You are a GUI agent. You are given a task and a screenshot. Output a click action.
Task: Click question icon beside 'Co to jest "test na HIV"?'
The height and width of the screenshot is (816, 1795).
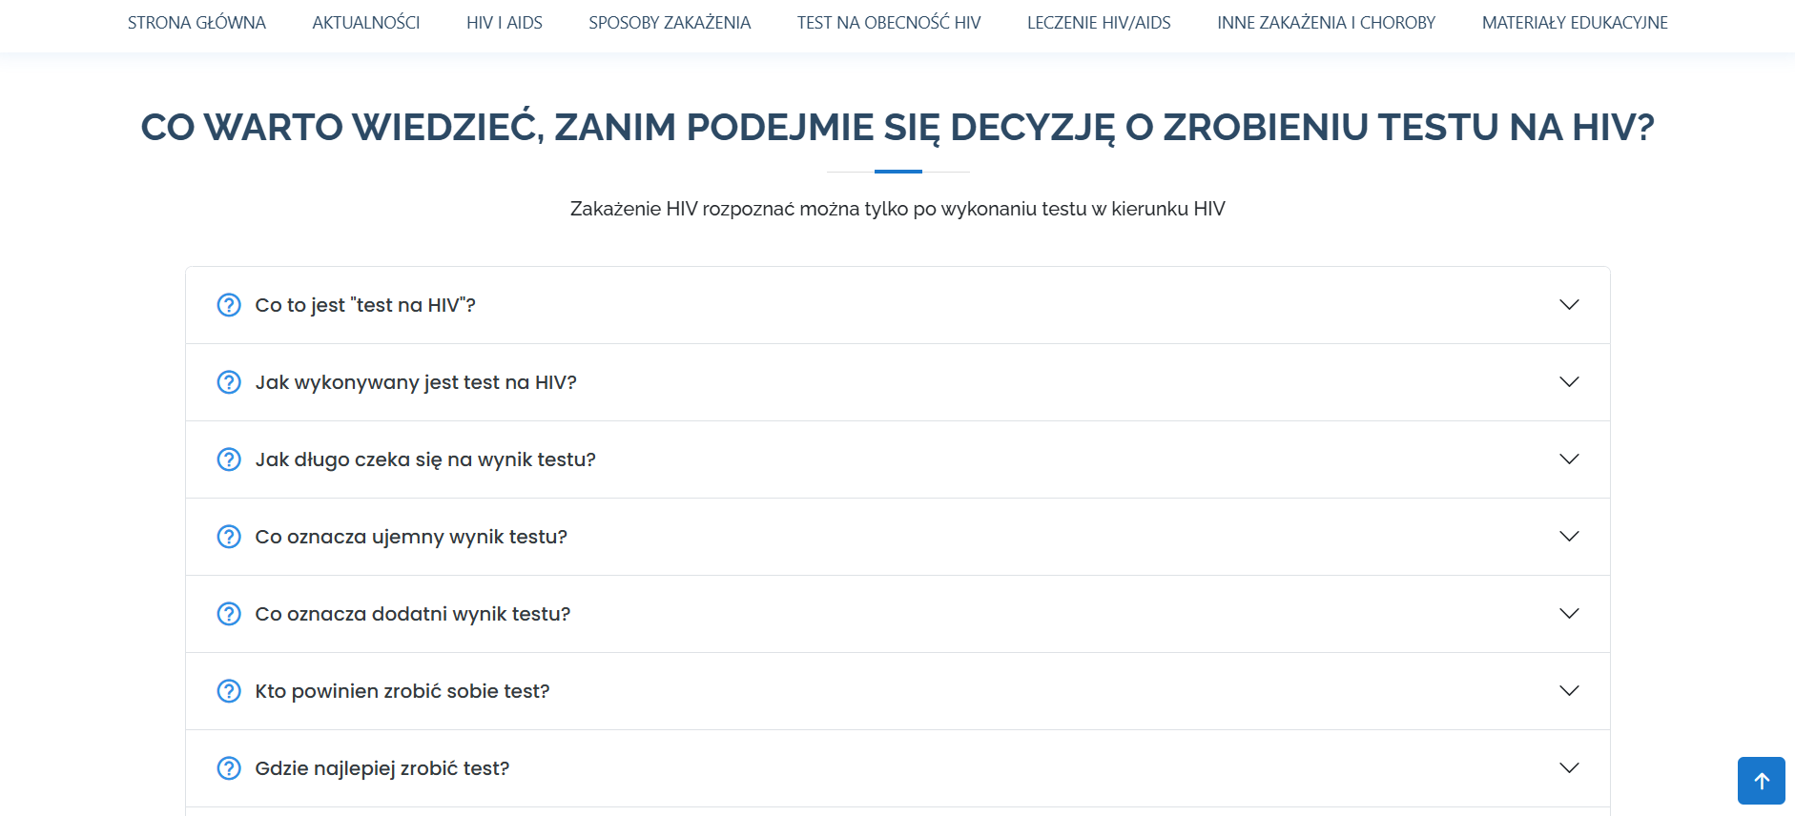[229, 305]
